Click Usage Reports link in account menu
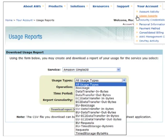 (x=148, y=16)
